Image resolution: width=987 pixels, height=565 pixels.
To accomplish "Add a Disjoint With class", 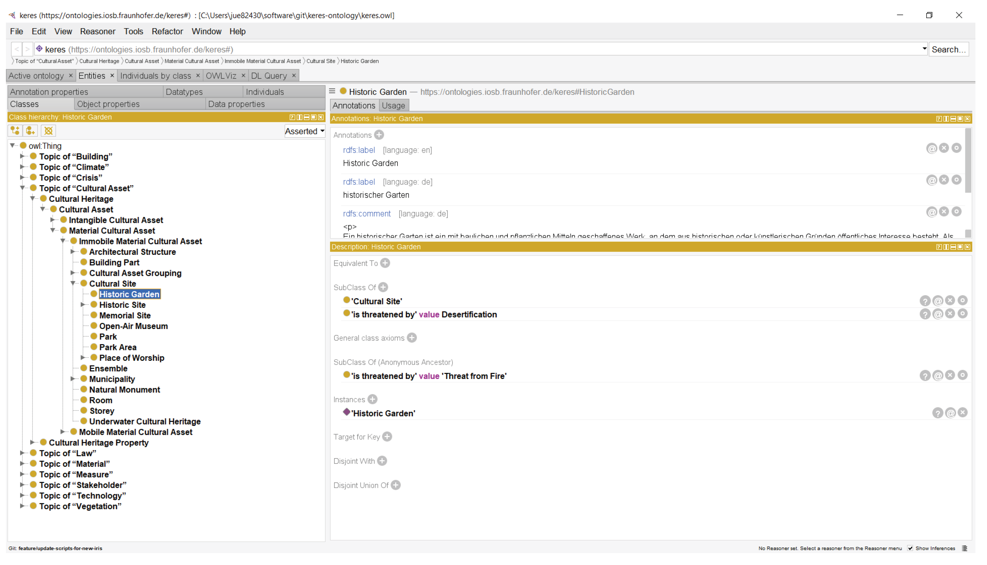I will 382,461.
